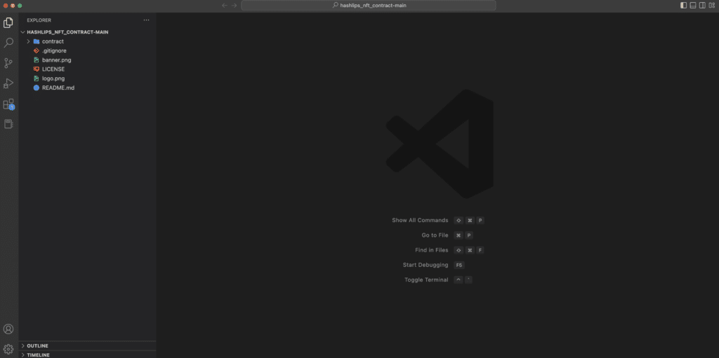Go forward using the navigation arrow
719x358 pixels.
tap(235, 6)
